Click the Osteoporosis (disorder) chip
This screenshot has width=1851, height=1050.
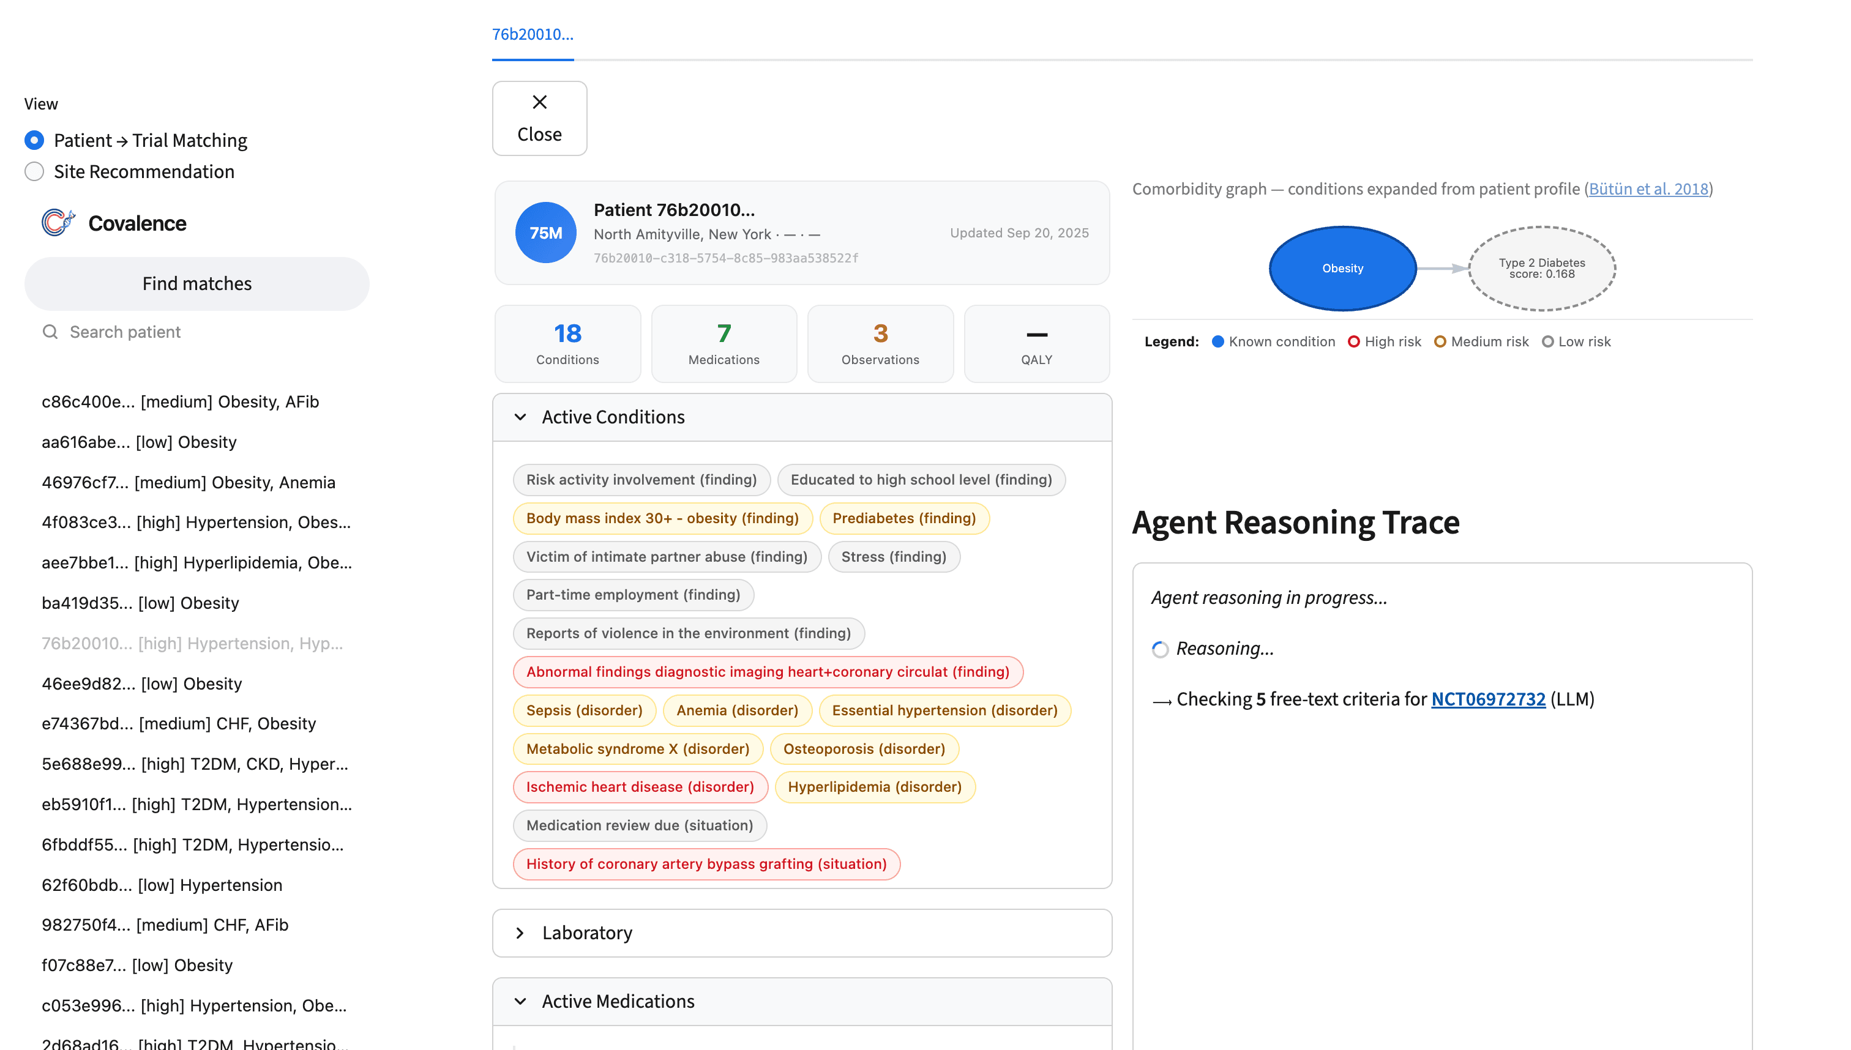coord(864,748)
